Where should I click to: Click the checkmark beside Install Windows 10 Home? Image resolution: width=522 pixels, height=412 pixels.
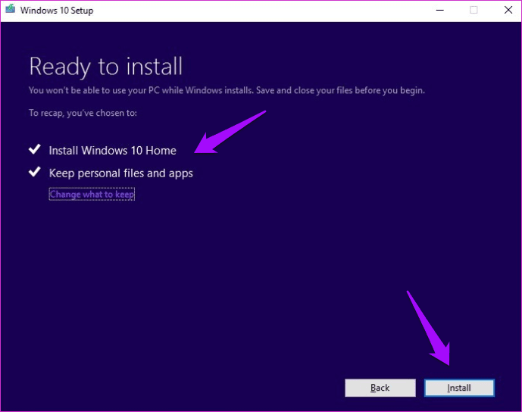[x=35, y=149]
